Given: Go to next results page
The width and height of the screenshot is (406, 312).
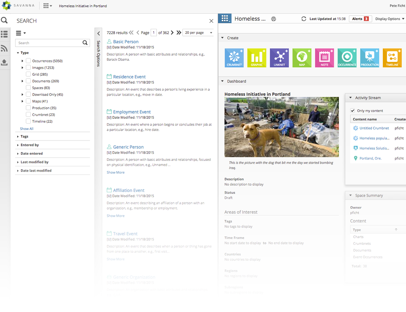Looking at the screenshot, I should (172, 32).
